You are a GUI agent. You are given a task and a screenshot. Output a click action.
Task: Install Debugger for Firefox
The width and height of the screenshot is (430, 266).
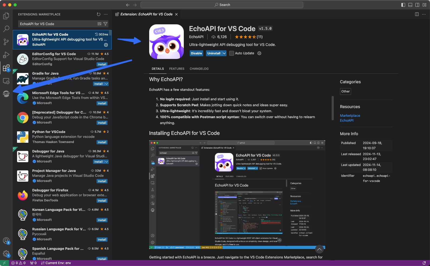(x=102, y=201)
